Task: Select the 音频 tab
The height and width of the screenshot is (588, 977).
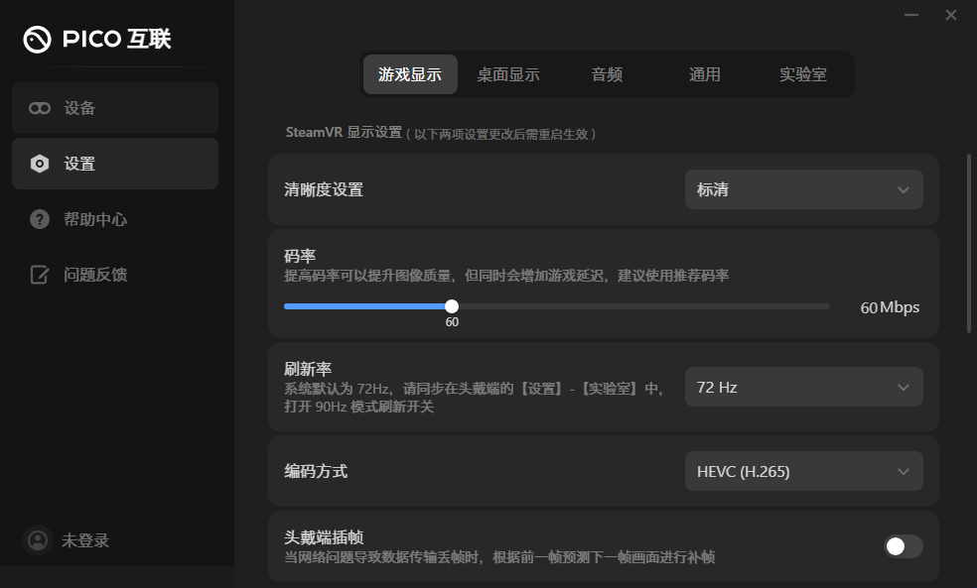Action: coord(606,73)
